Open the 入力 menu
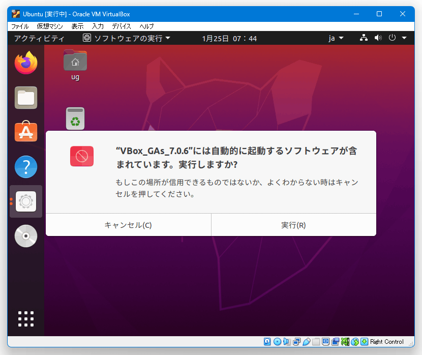This screenshot has height=355, width=422. [x=98, y=26]
